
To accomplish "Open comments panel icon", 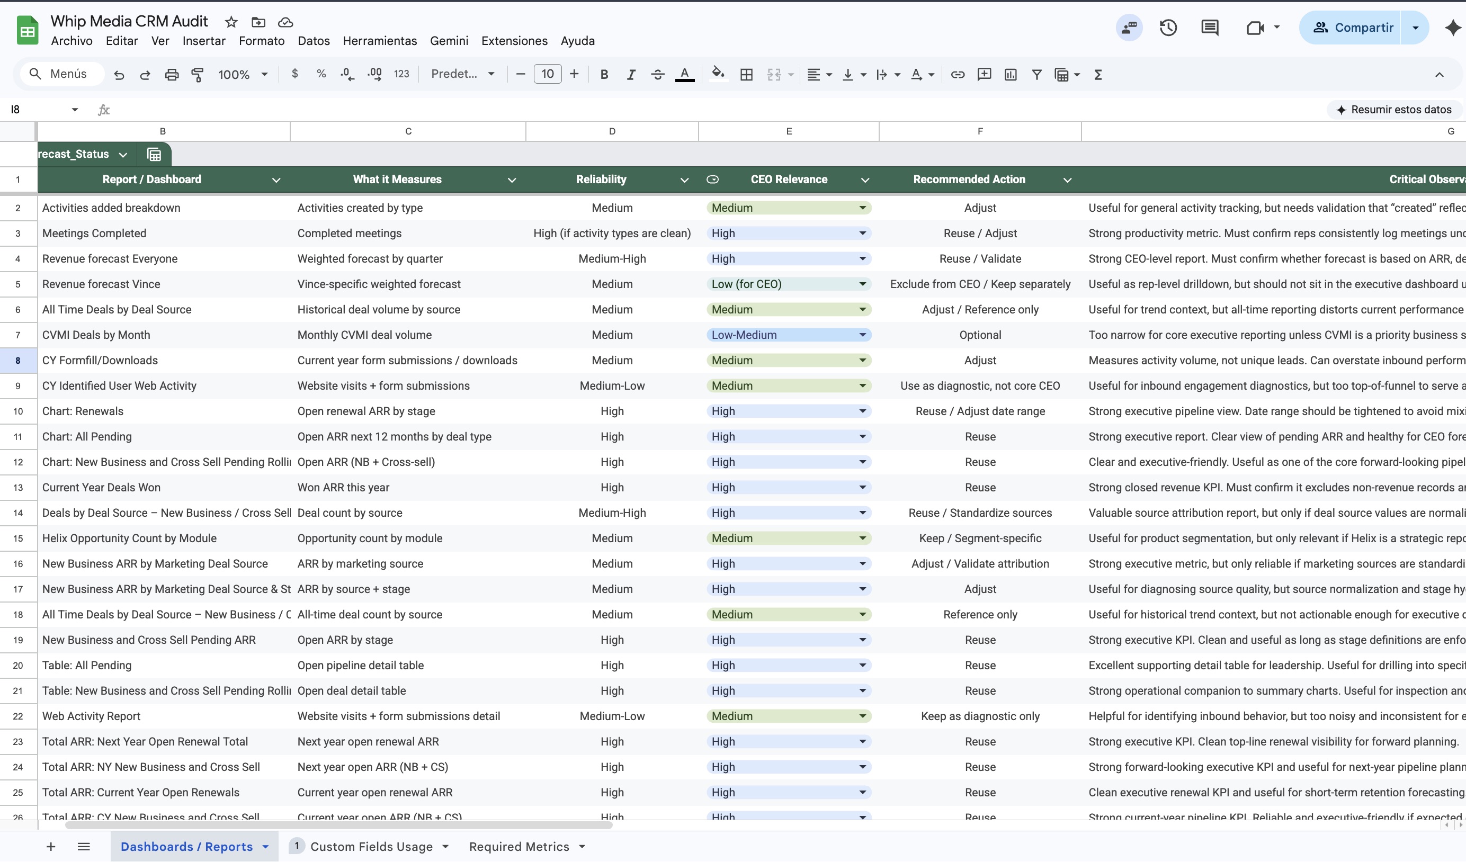I will (x=1210, y=28).
